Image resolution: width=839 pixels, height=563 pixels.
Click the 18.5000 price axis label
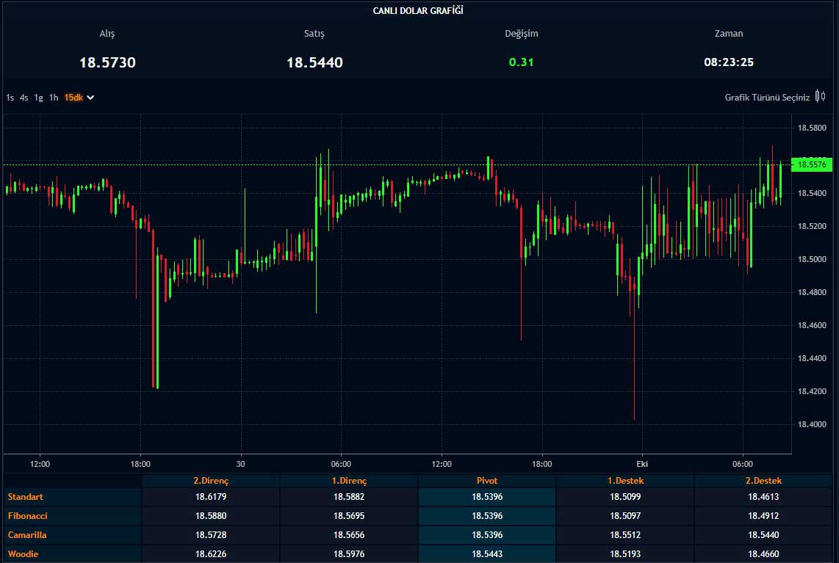(x=812, y=259)
